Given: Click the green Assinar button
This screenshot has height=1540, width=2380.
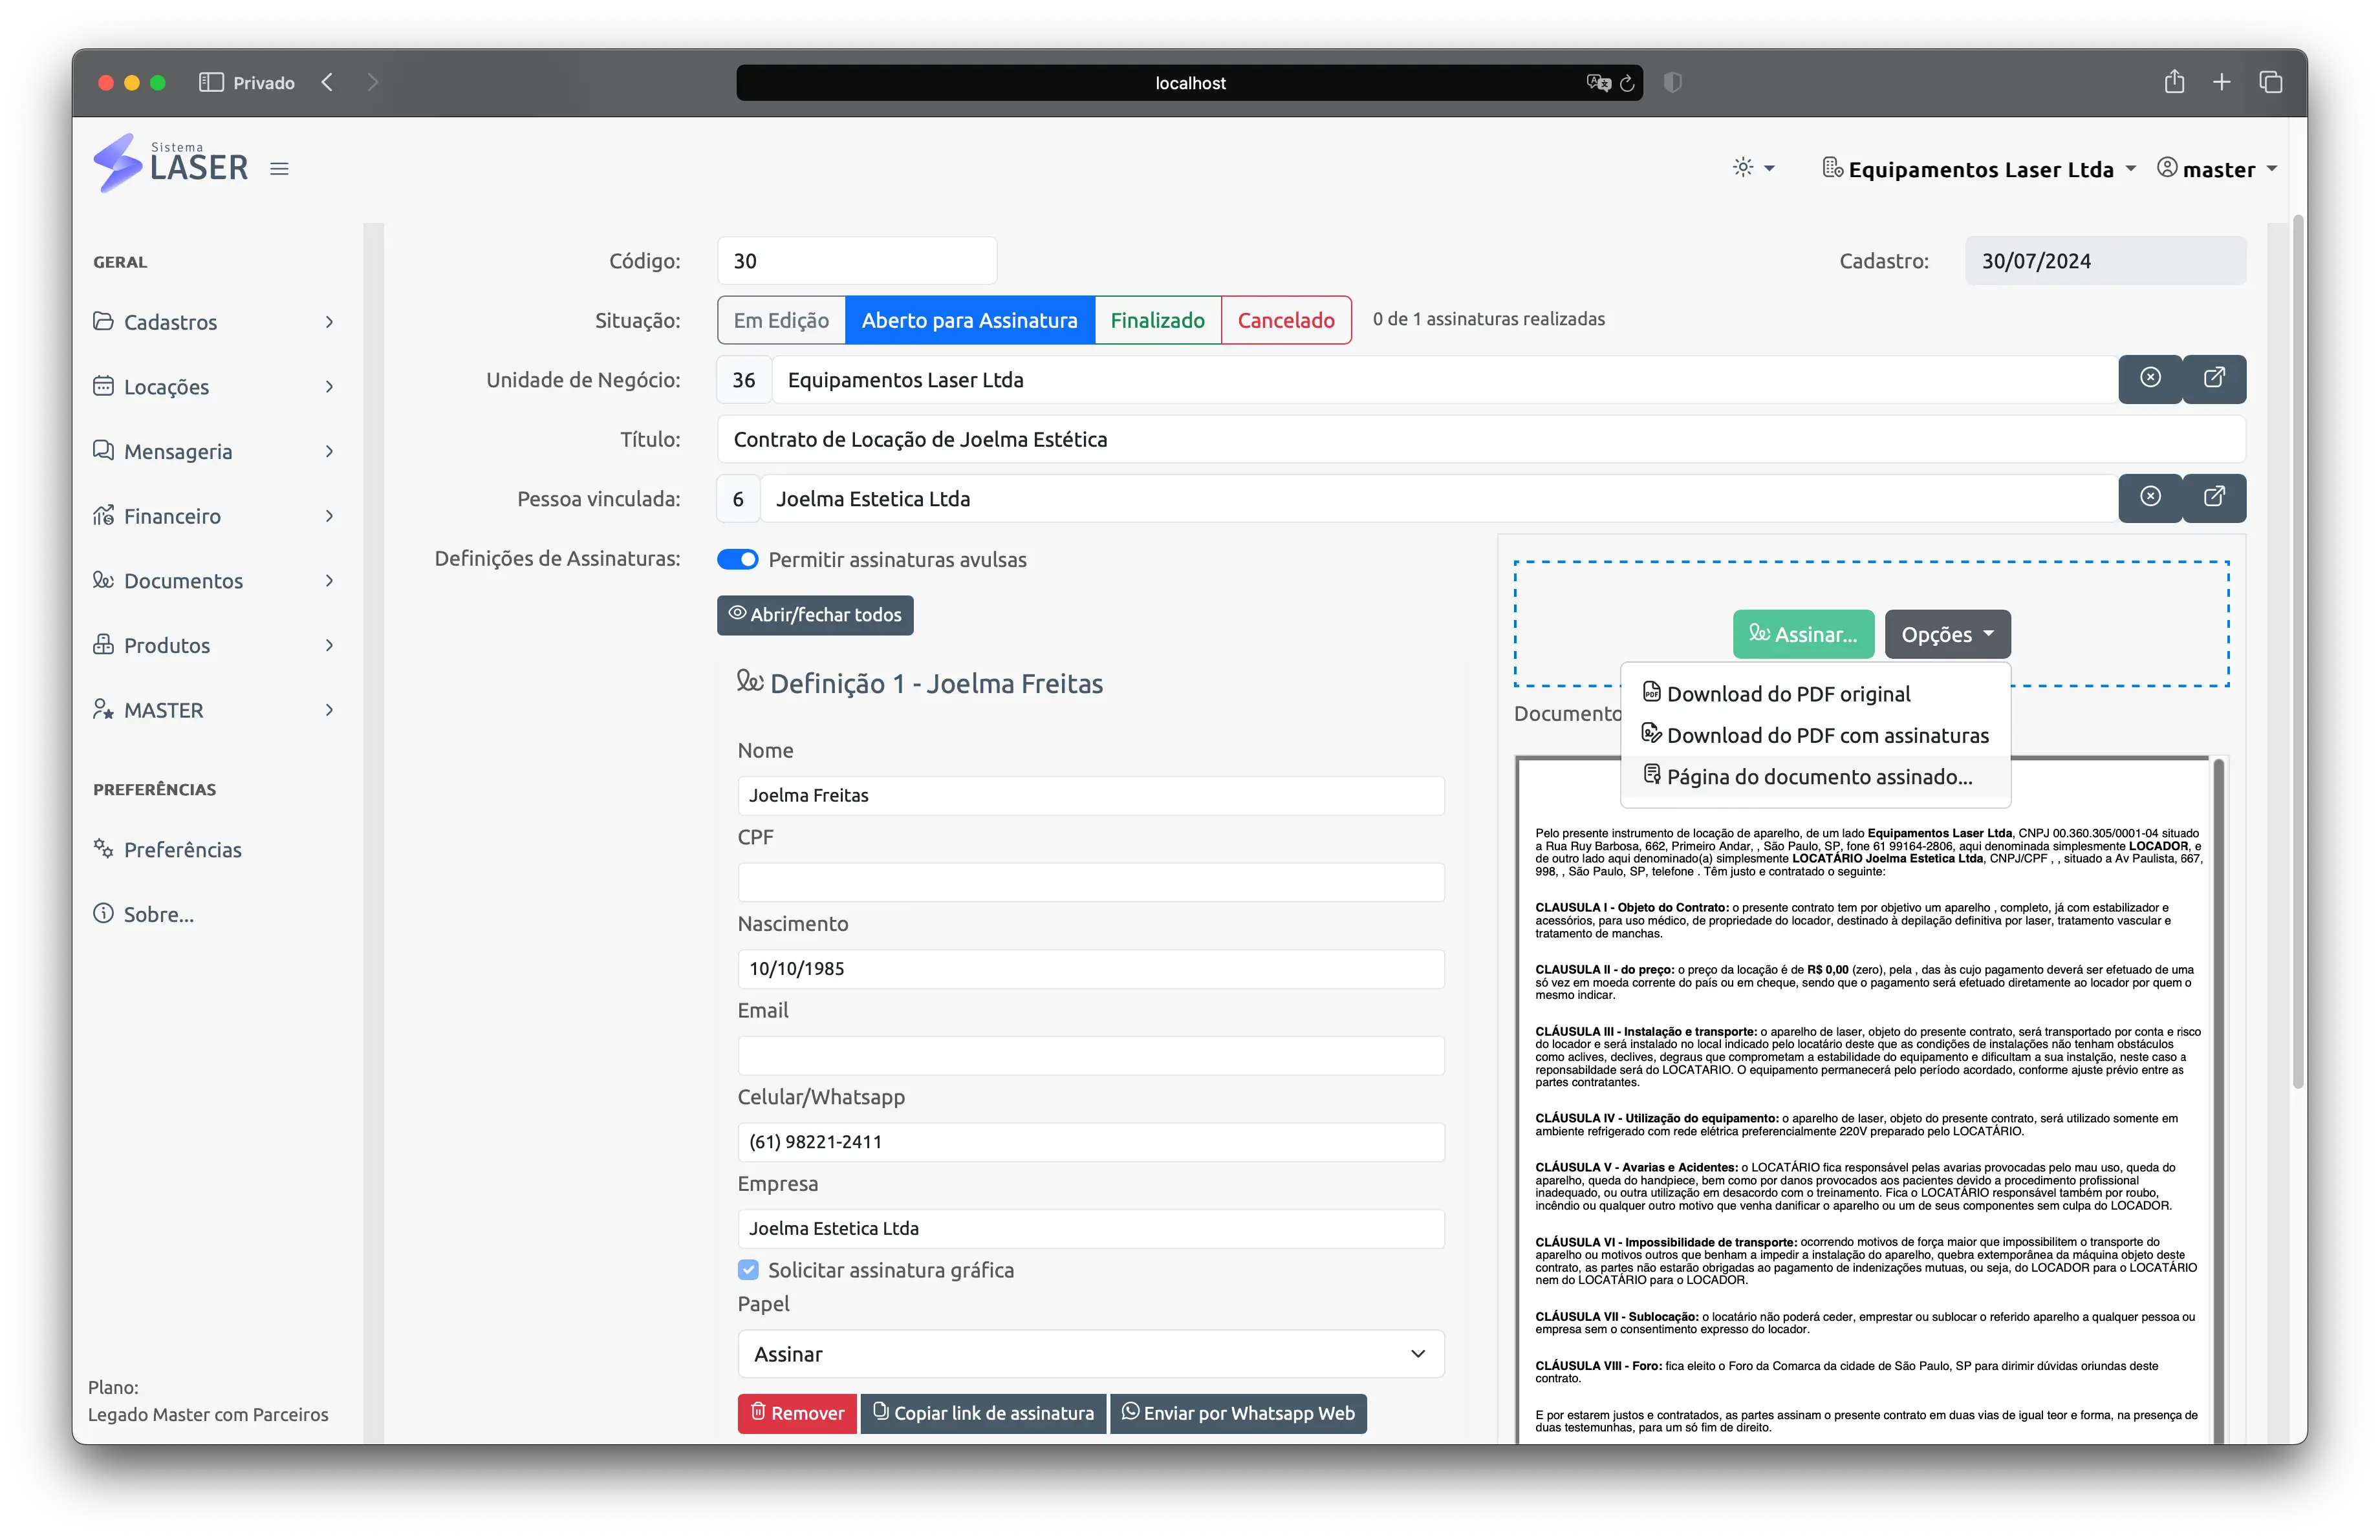Looking at the screenshot, I should [1803, 635].
